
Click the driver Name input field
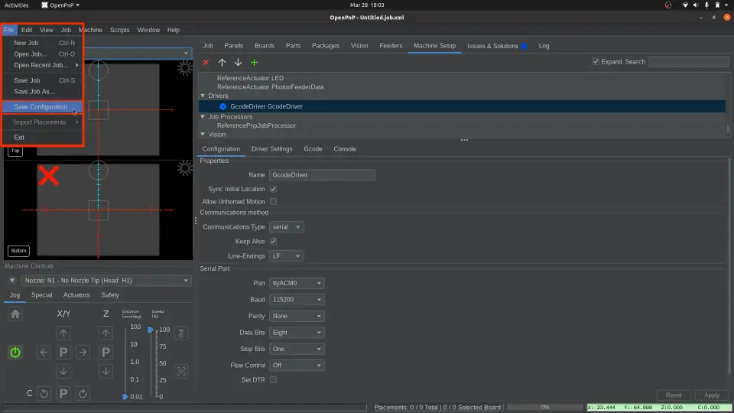[322, 175]
